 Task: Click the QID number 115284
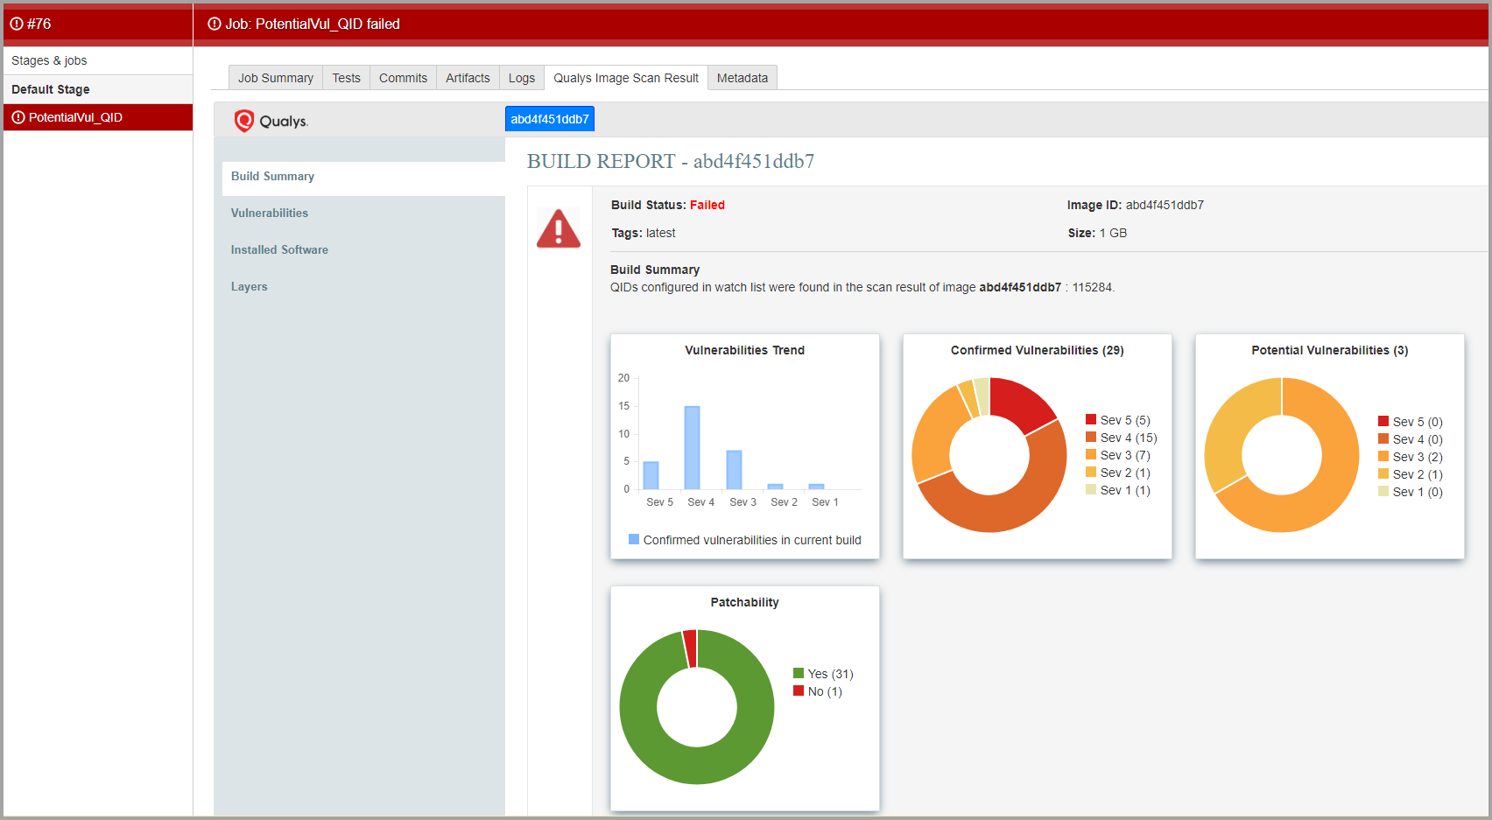click(1092, 287)
